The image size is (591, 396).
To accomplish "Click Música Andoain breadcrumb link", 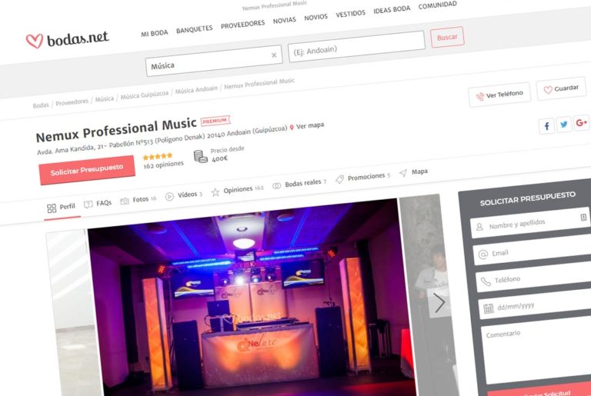I will [x=196, y=89].
